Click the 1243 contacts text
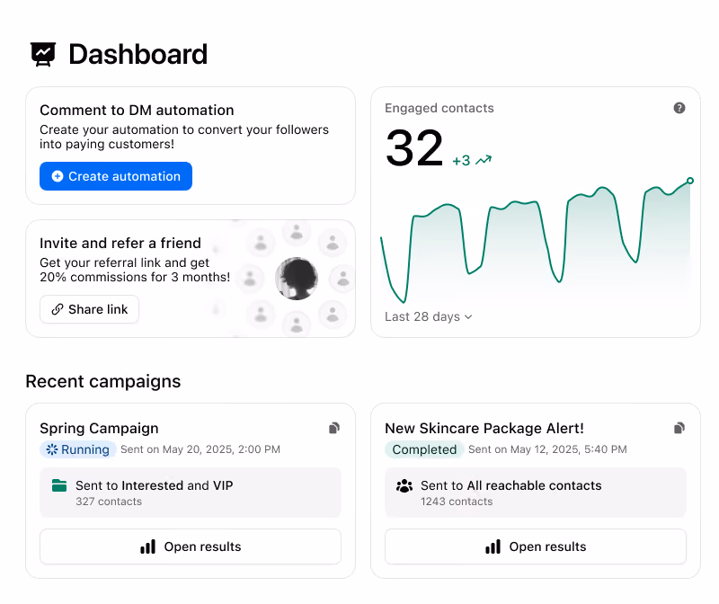The width and height of the screenshot is (719, 604). tap(457, 502)
